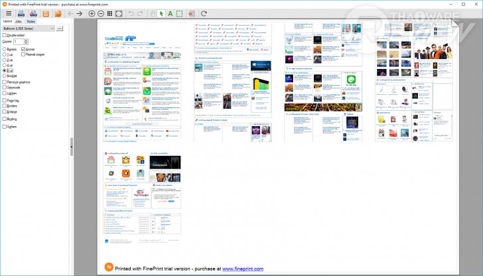Click the page thumbnail in the second row

click(x=142, y=197)
